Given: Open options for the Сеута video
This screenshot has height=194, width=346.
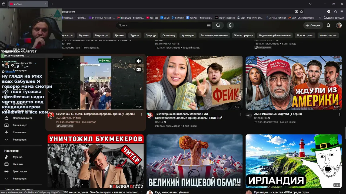Looking at the screenshot, I should [x=142, y=115].
